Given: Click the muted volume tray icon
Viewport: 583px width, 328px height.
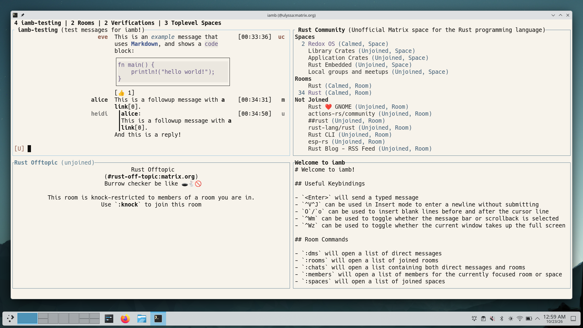Looking at the screenshot, I should 492,319.
